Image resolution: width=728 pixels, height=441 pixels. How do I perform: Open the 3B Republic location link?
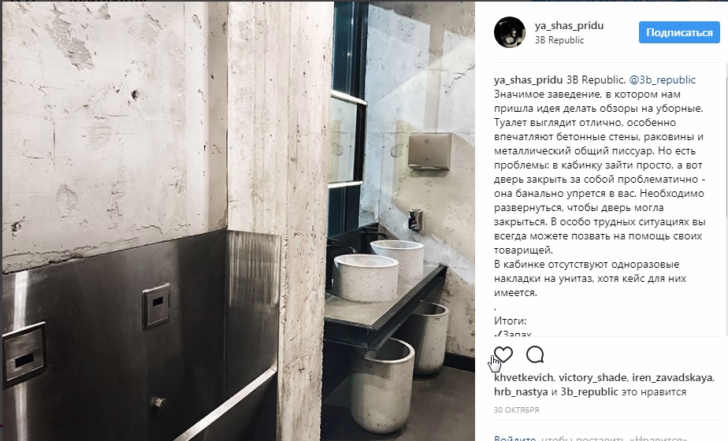coord(559,40)
